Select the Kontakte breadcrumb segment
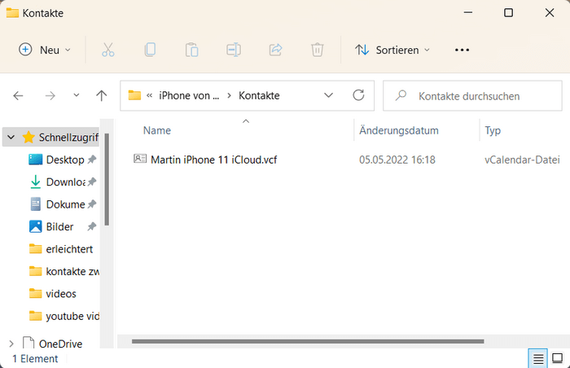570x368 pixels. [x=259, y=95]
